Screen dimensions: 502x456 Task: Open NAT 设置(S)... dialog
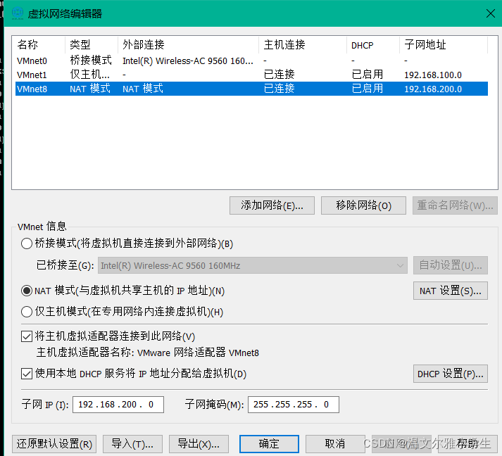451,291
